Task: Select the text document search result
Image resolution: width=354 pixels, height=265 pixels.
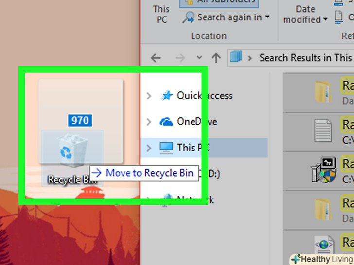Action: click(319, 132)
